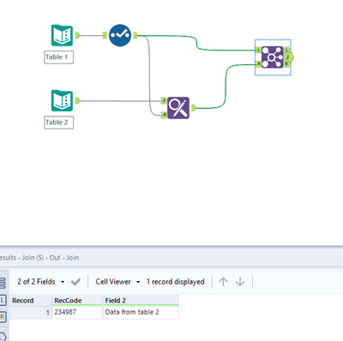Image resolution: width=343 pixels, height=341 pixels.
Task: Select the Find Replace tool icon
Action: [x=178, y=108]
